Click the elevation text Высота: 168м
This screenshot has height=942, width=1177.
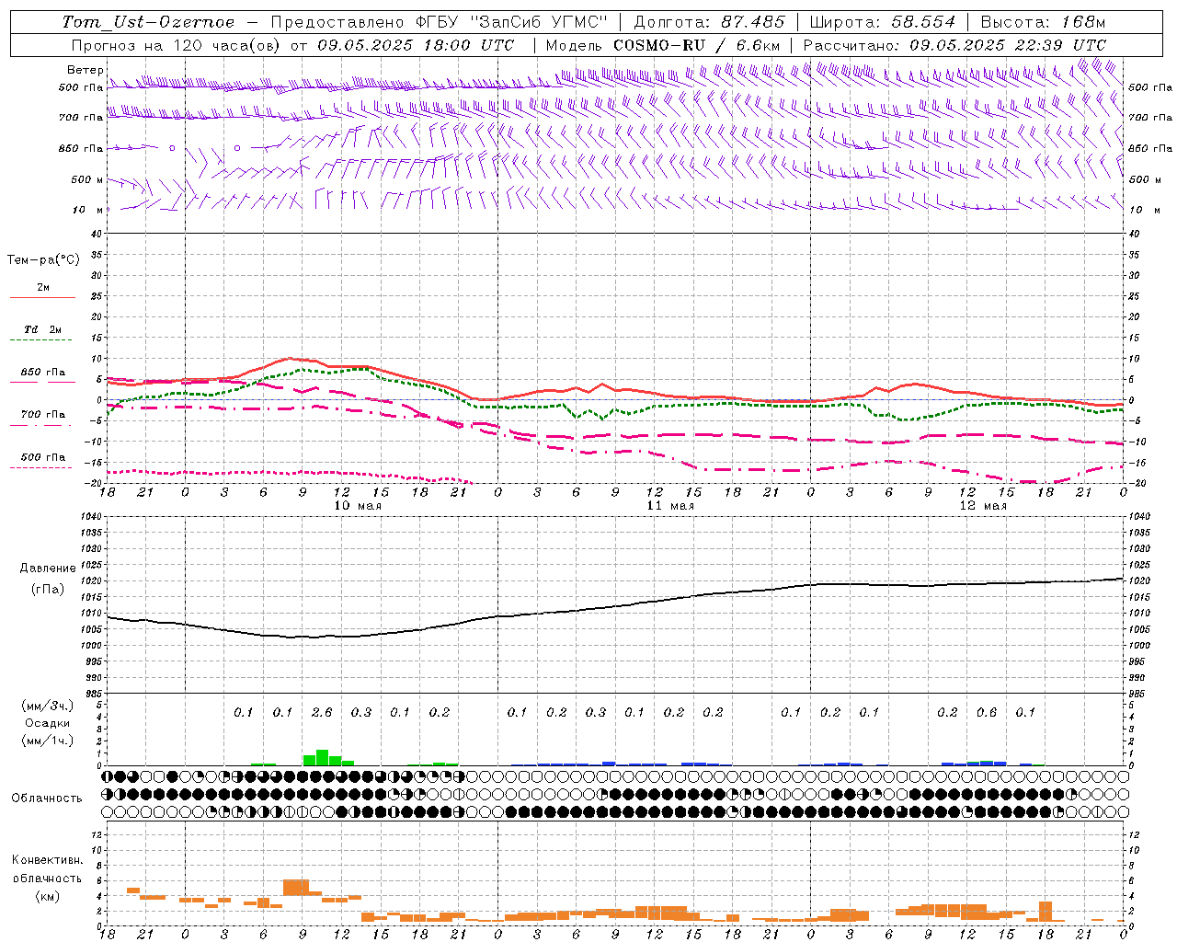pos(1043,22)
